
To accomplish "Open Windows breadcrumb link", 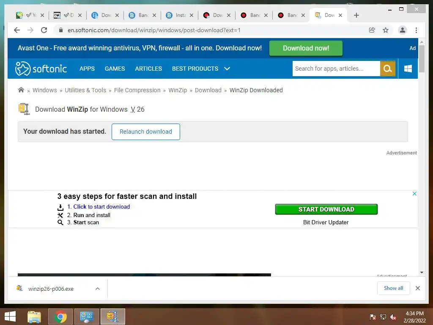I will [45, 90].
